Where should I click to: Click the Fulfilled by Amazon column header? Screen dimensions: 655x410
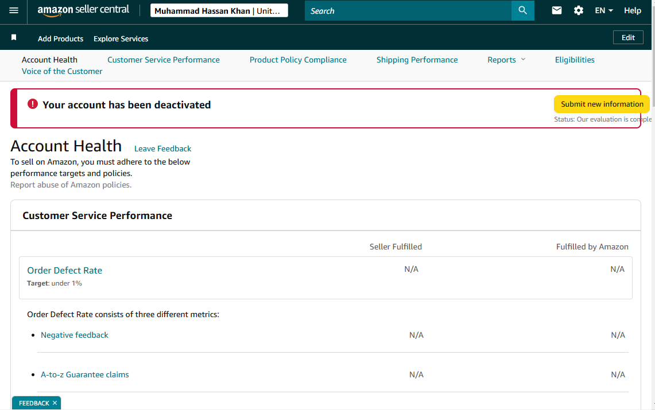pyautogui.click(x=592, y=247)
